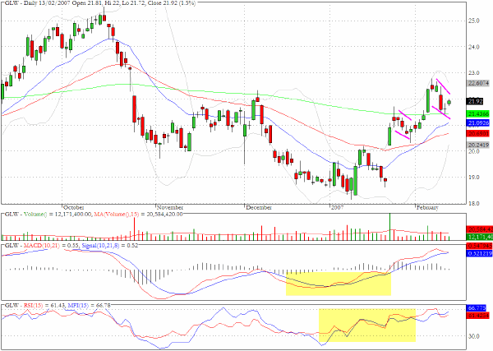Select the blue 66.775 MFI value tag
The image size is (493, 351).
477,308
